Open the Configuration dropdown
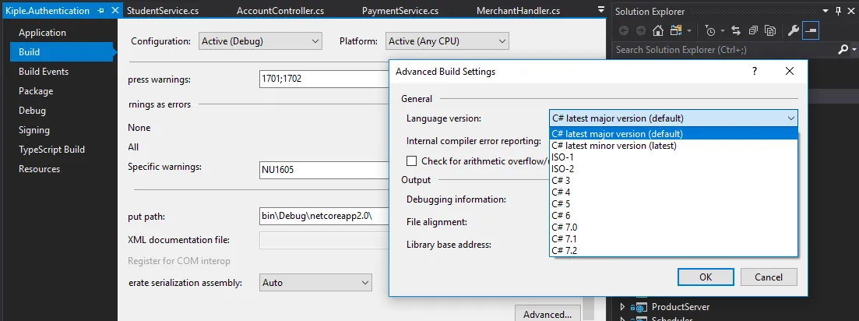 click(260, 41)
